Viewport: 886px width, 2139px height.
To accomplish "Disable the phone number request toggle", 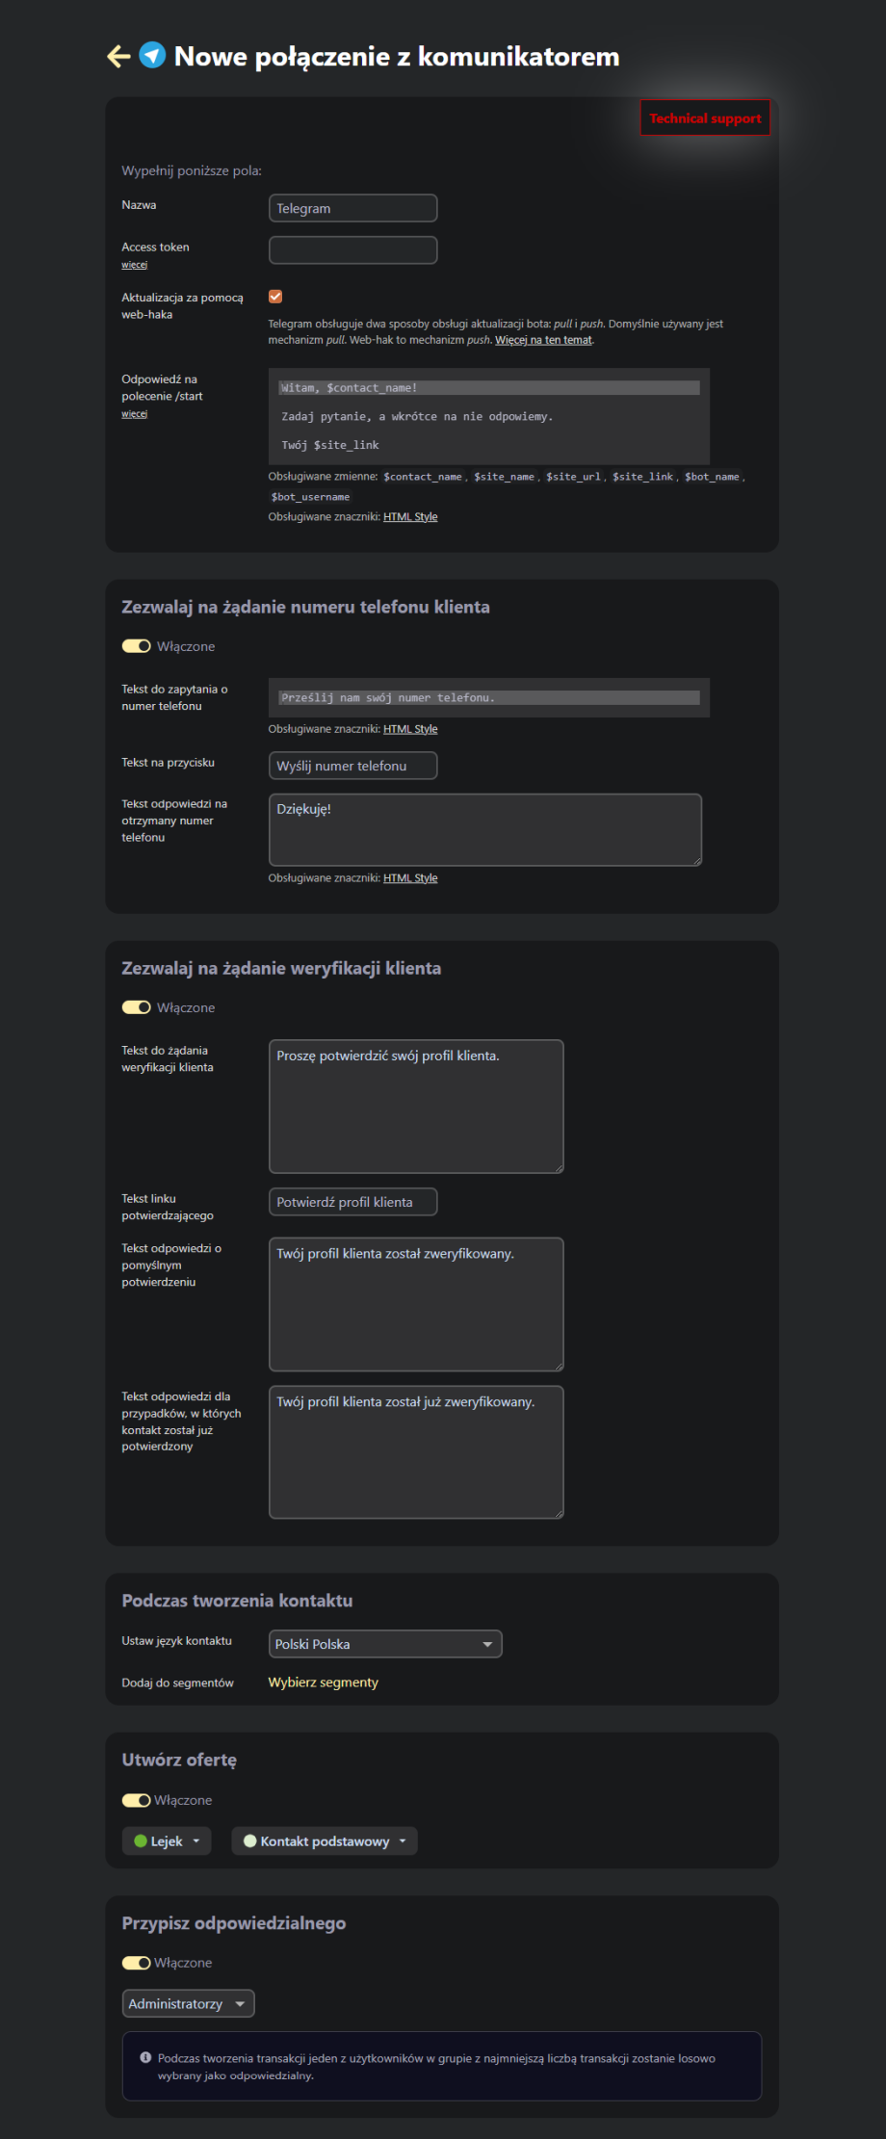I will click(x=136, y=646).
